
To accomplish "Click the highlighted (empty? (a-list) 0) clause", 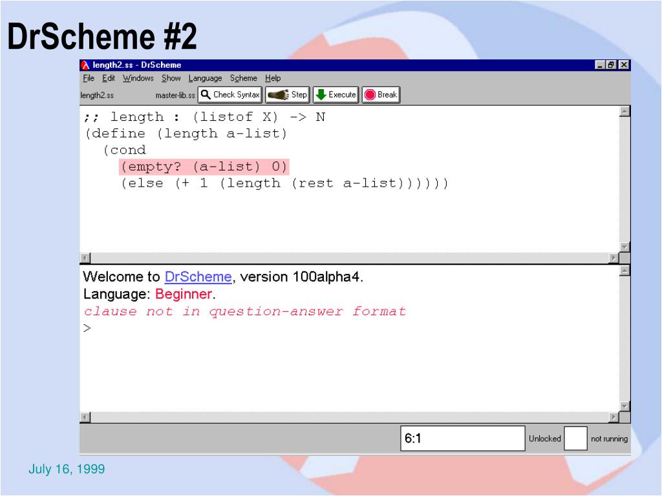I will pyautogui.click(x=204, y=167).
